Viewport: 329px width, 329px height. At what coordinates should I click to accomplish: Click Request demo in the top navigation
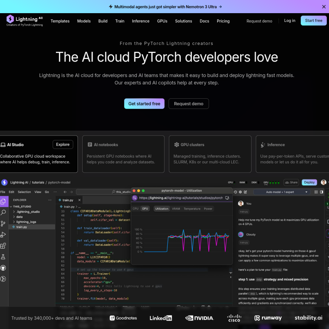click(259, 21)
